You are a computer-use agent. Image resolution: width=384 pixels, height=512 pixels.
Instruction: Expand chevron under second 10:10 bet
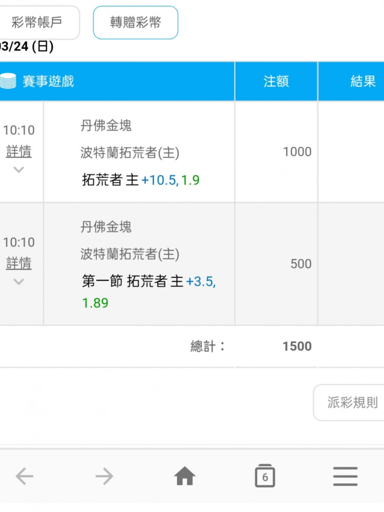click(x=19, y=281)
